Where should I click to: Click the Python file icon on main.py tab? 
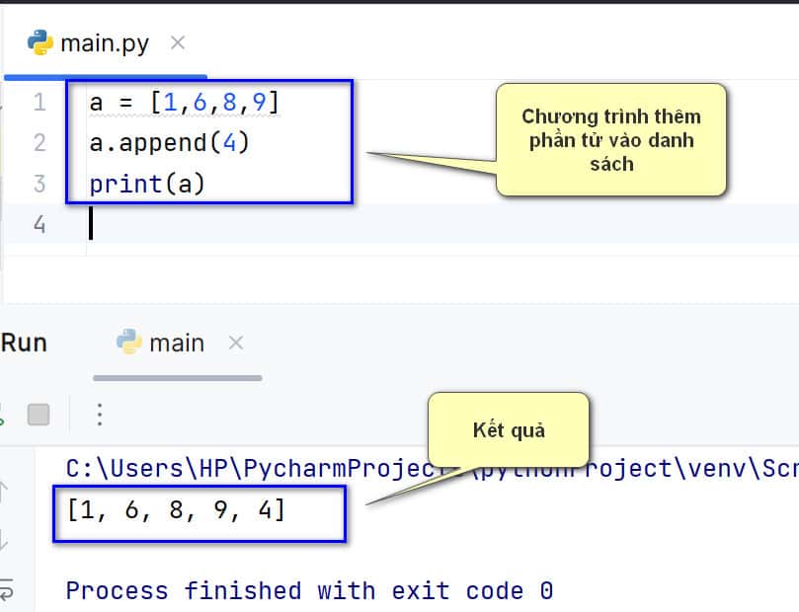(40, 42)
